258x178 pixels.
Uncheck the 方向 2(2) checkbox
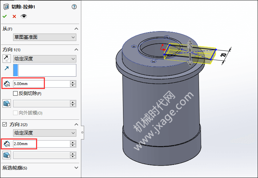(x=5, y=124)
